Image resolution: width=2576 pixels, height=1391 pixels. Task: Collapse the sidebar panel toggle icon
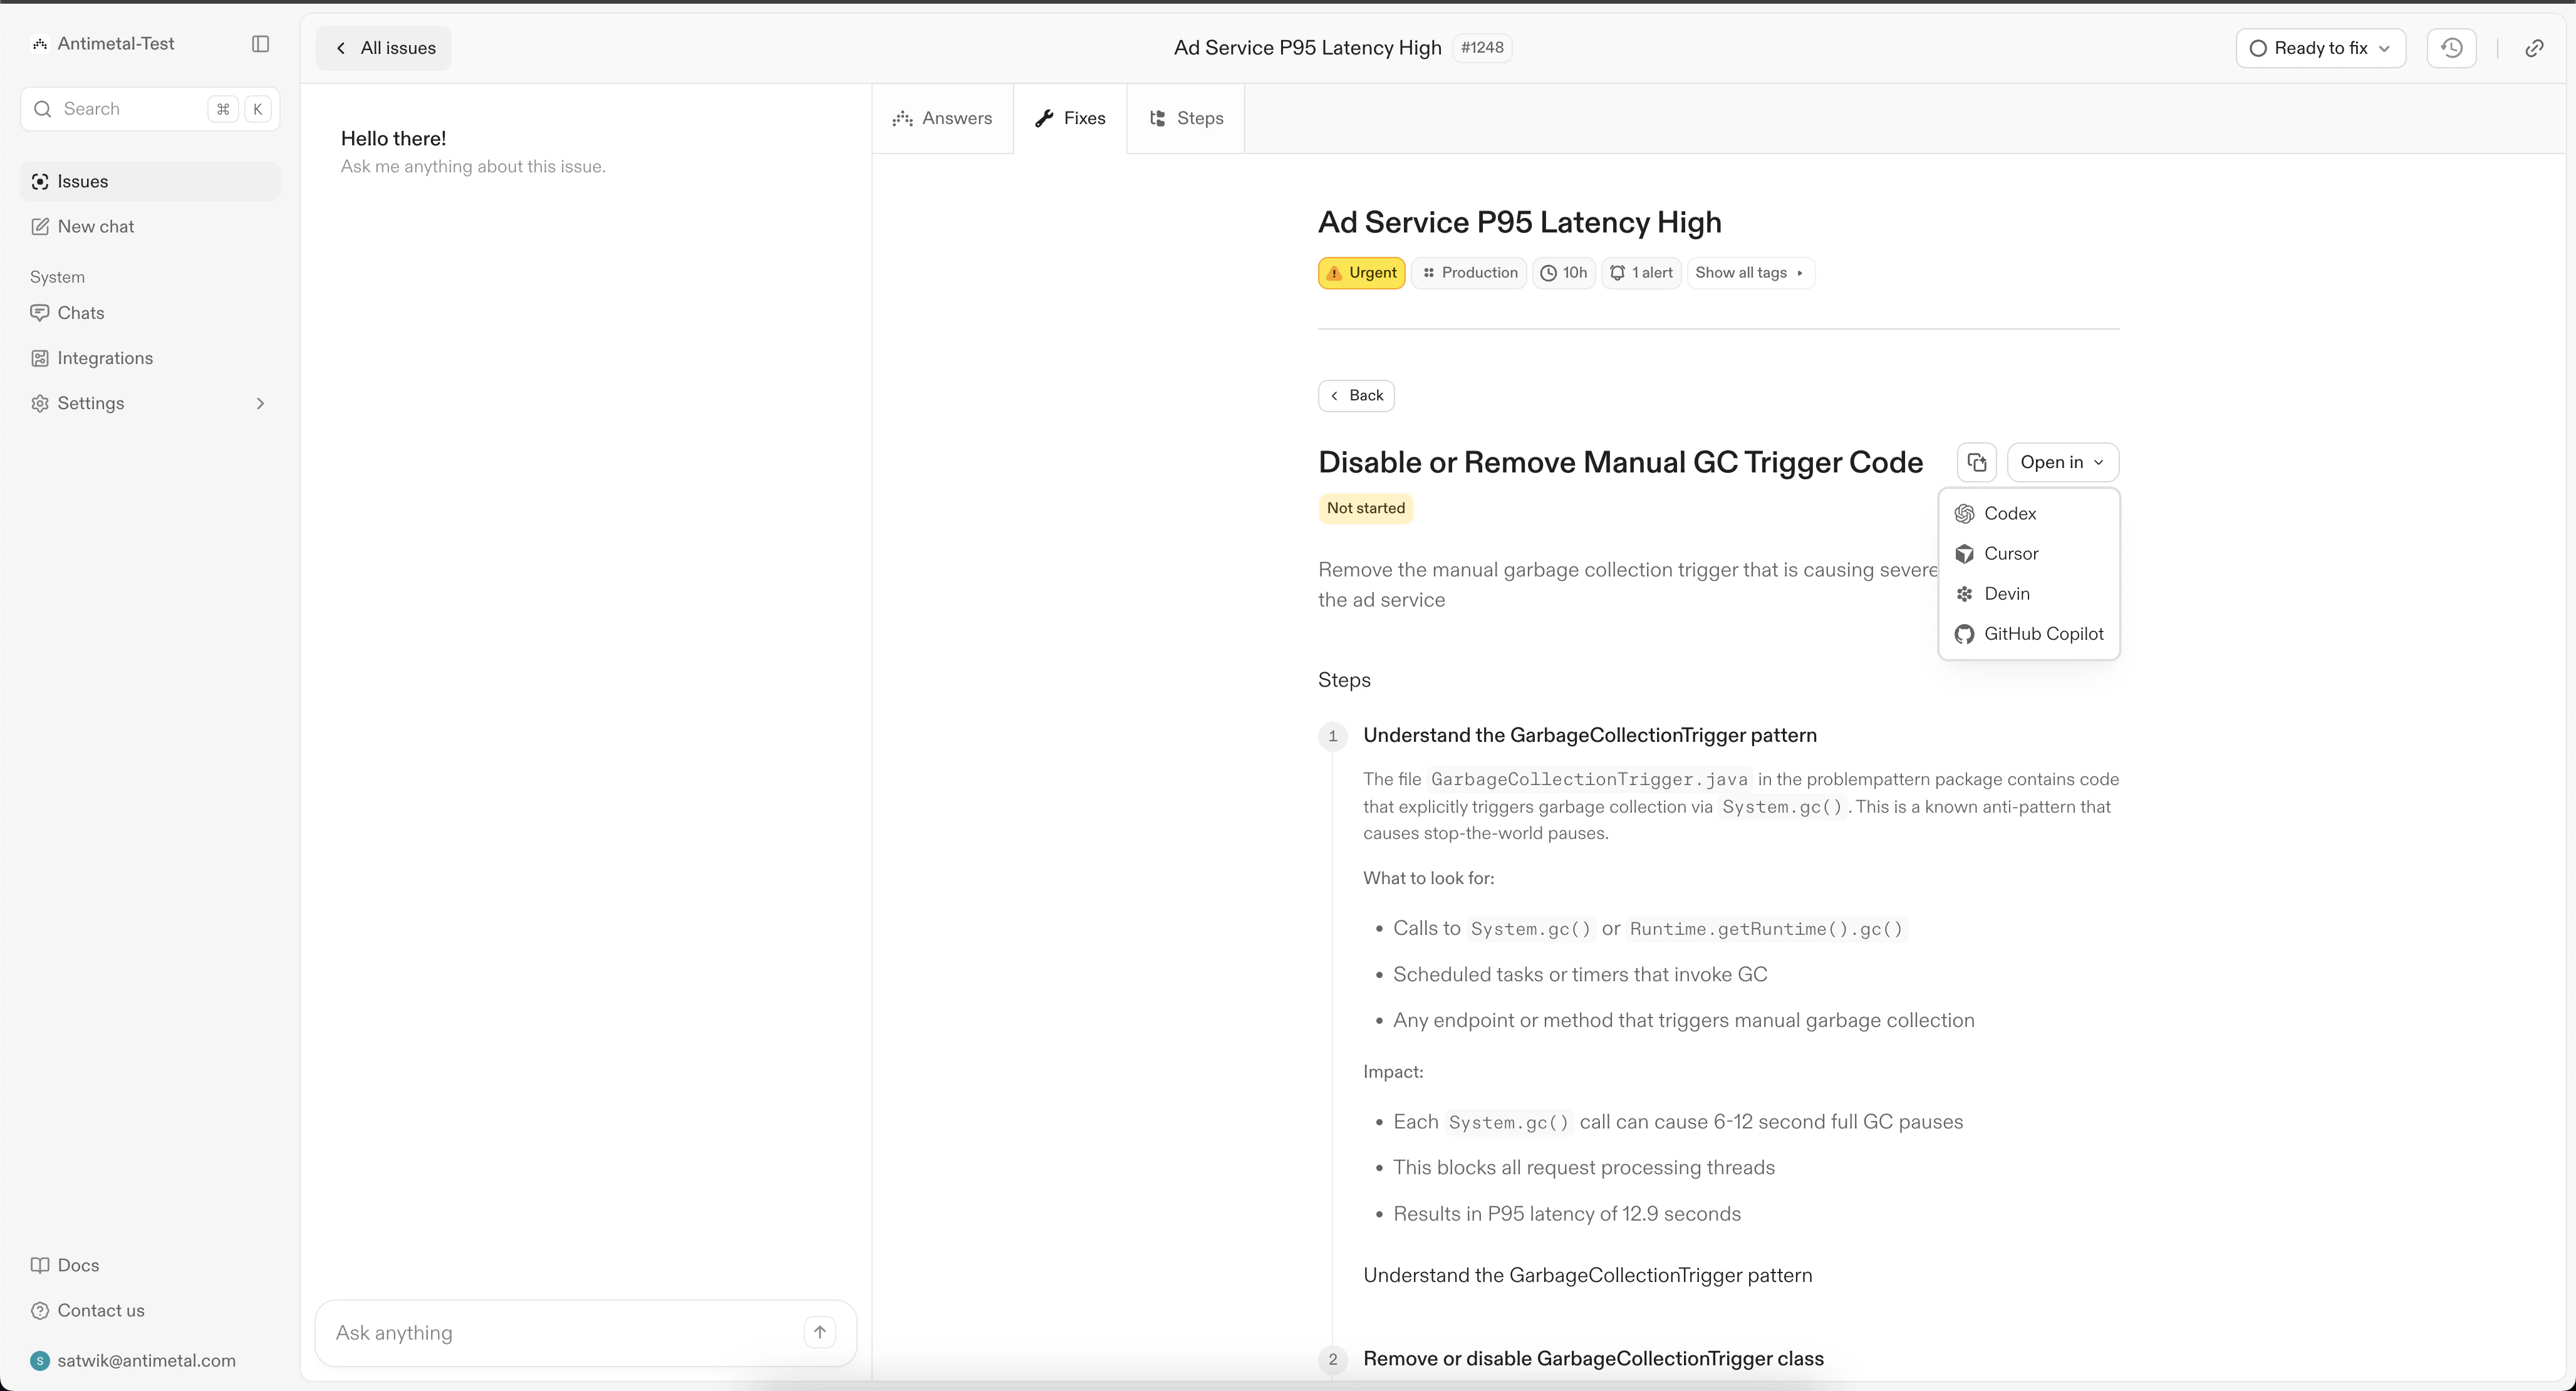[x=260, y=44]
